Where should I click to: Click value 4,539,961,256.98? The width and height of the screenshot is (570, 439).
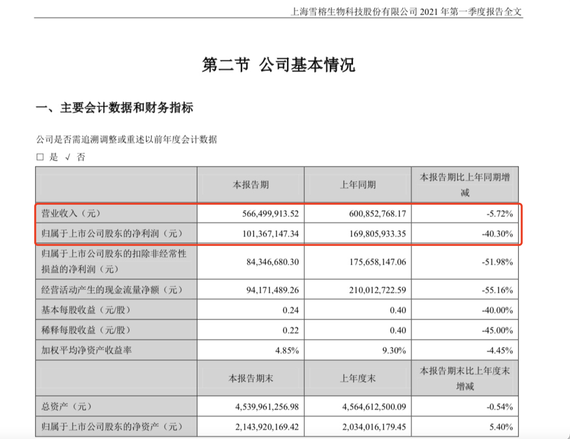pos(267,406)
